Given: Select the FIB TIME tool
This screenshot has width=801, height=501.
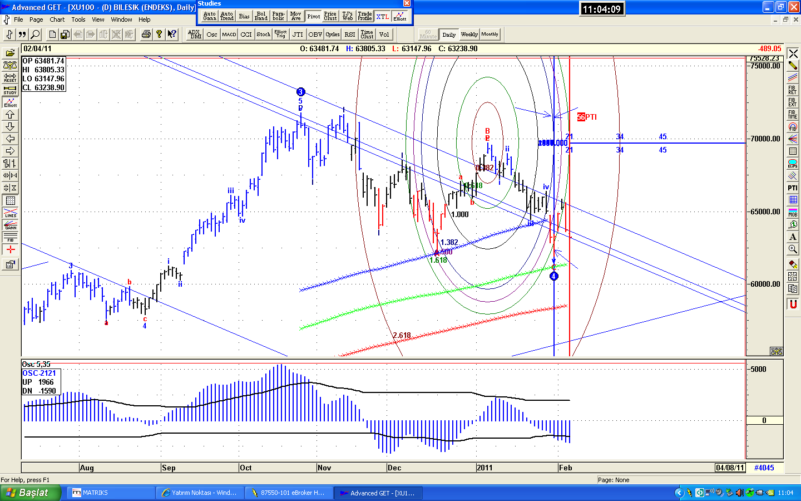Looking at the screenshot, I should click(x=793, y=115).
